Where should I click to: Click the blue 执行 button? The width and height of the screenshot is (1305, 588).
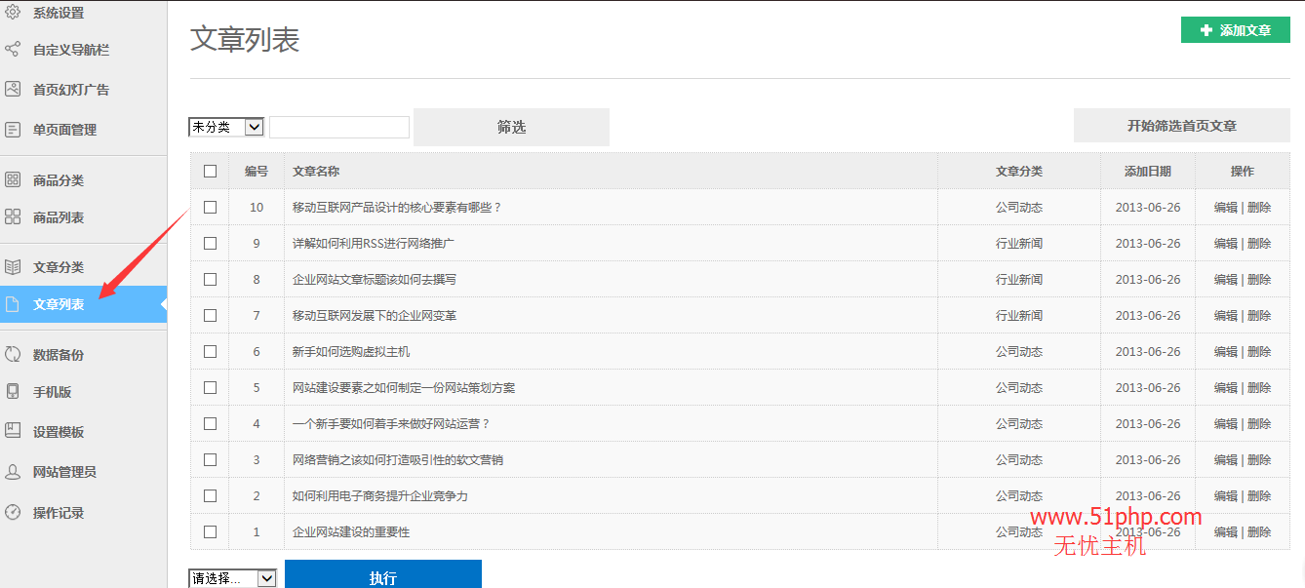383,575
